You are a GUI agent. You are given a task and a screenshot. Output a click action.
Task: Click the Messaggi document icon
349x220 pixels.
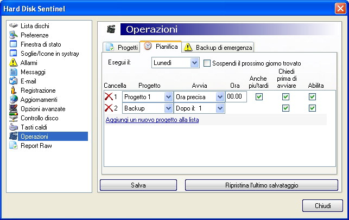(x=14, y=72)
